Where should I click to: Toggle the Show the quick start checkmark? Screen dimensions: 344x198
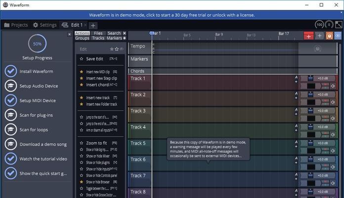click(x=11, y=173)
